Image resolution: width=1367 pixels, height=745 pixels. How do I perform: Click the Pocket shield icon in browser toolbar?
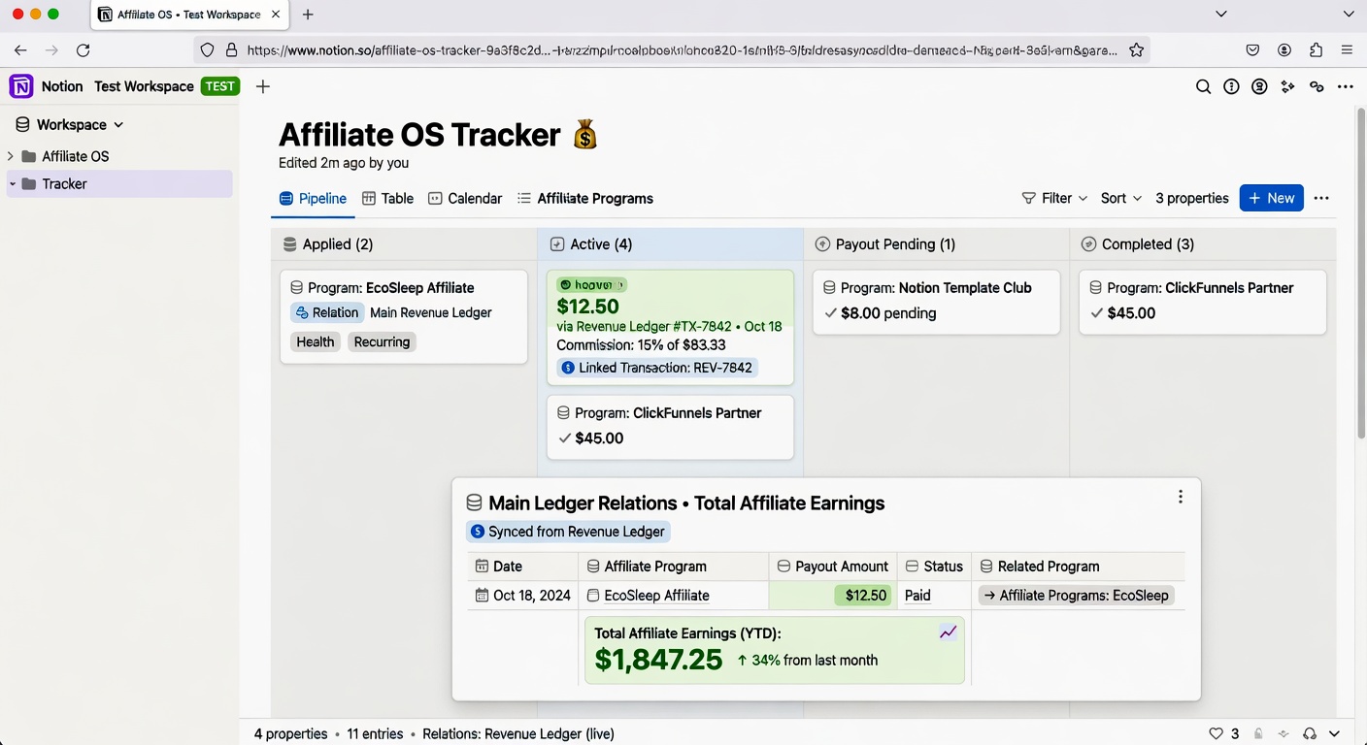(1253, 50)
